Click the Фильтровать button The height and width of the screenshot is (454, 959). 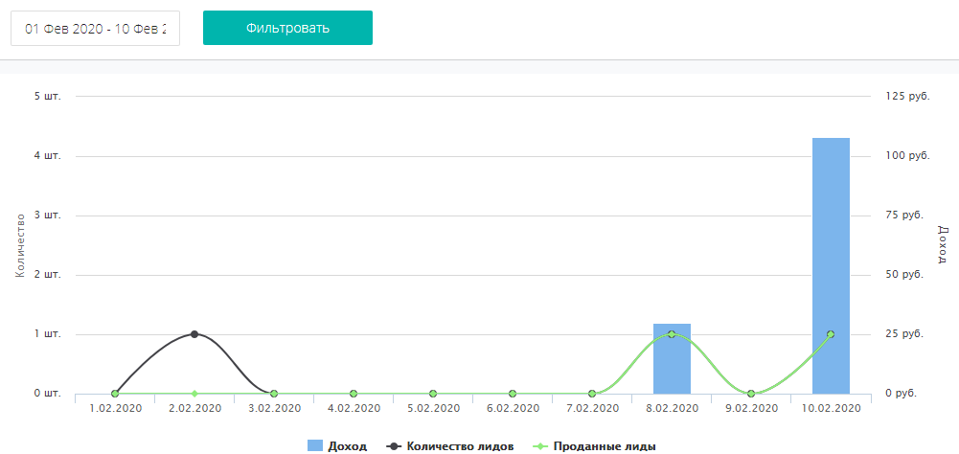(287, 28)
